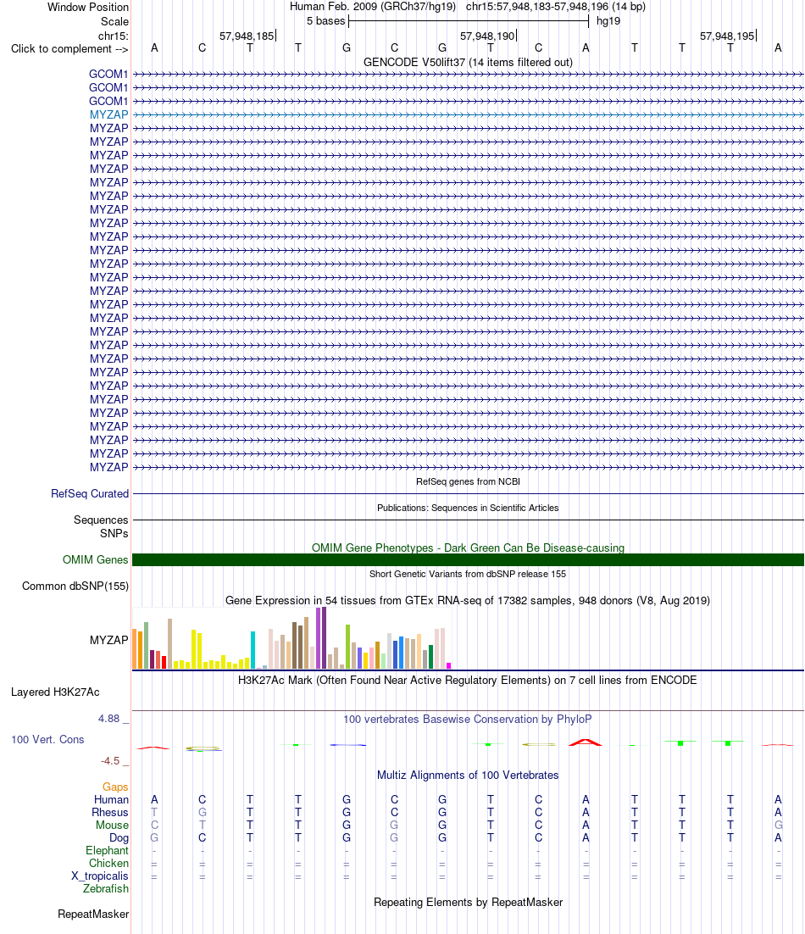Click the "Common dbSNP(155)" label
Image resolution: width=805 pixels, height=934 pixels.
[x=75, y=586]
